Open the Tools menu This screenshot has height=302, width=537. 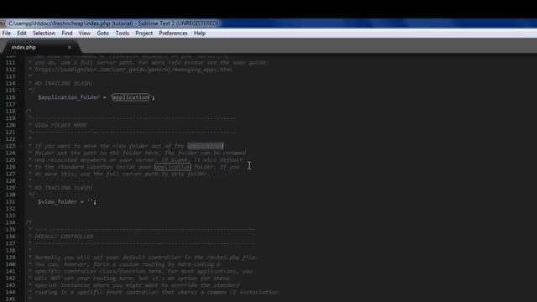[123, 34]
